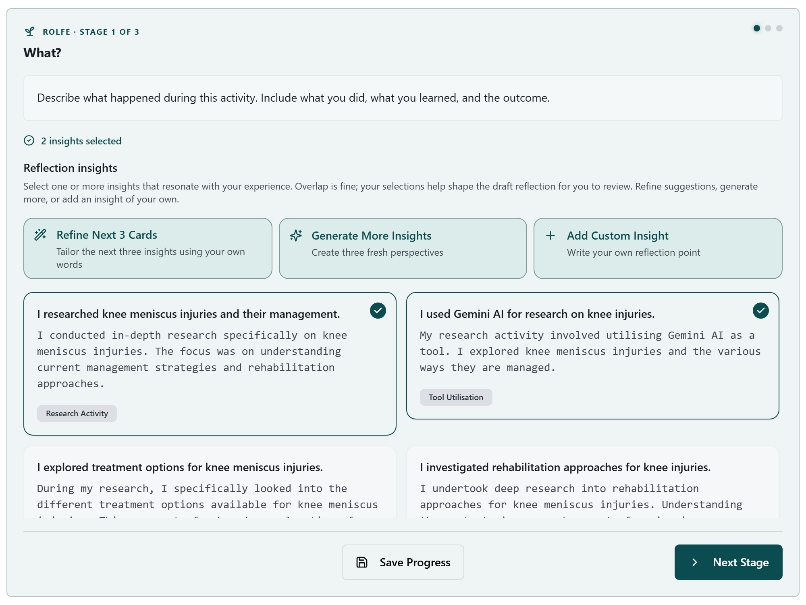Click 'I conducted in-depth research' paragraph
This screenshot has height=605, width=806.
[x=192, y=359]
